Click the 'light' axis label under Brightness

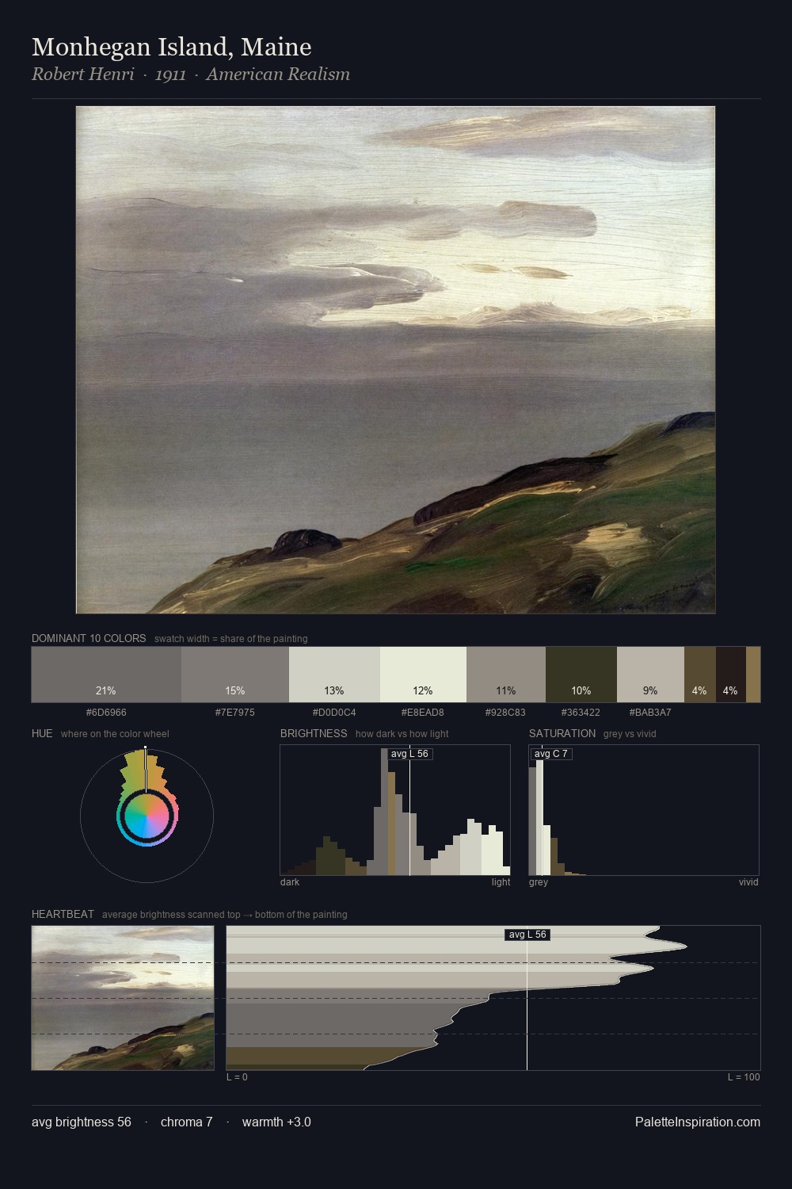pos(501,881)
